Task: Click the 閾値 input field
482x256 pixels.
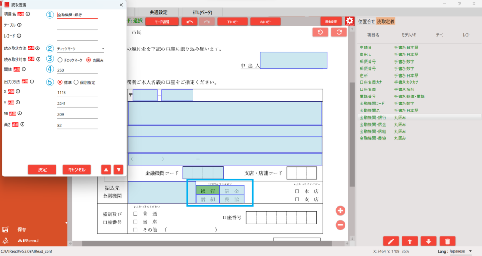Action: [x=77, y=71]
